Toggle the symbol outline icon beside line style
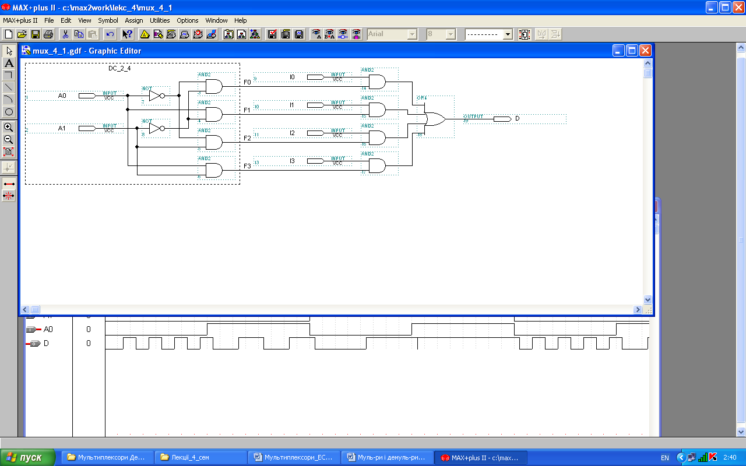This screenshot has width=746, height=466. (x=525, y=34)
